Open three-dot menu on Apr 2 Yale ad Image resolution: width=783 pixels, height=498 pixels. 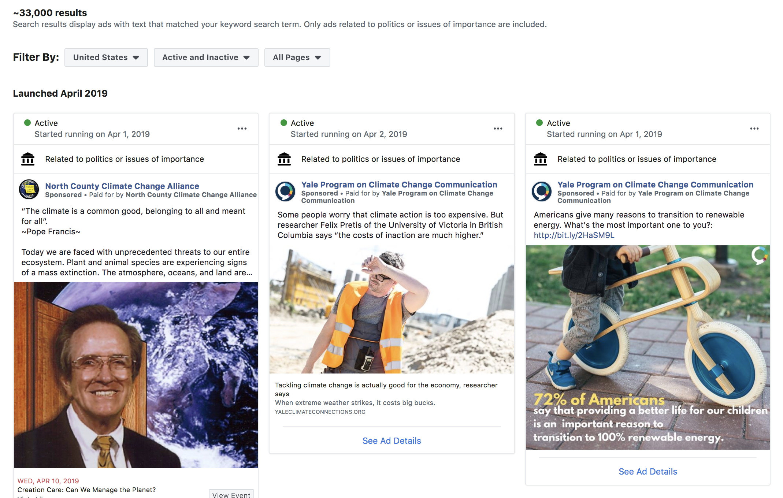point(498,129)
